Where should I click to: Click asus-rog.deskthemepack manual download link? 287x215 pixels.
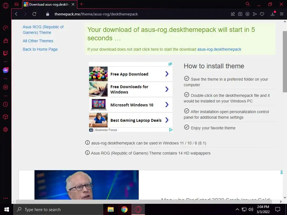[x=219, y=49]
